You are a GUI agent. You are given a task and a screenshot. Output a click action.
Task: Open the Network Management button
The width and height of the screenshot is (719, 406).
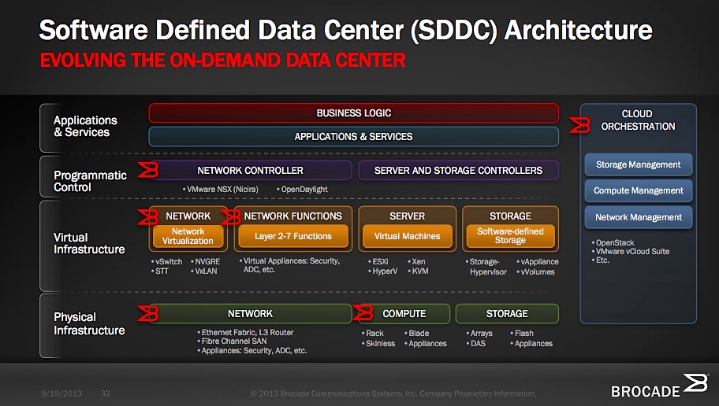click(638, 217)
